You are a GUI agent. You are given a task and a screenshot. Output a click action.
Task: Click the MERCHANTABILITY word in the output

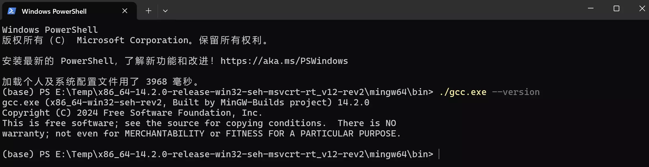tap(164, 133)
